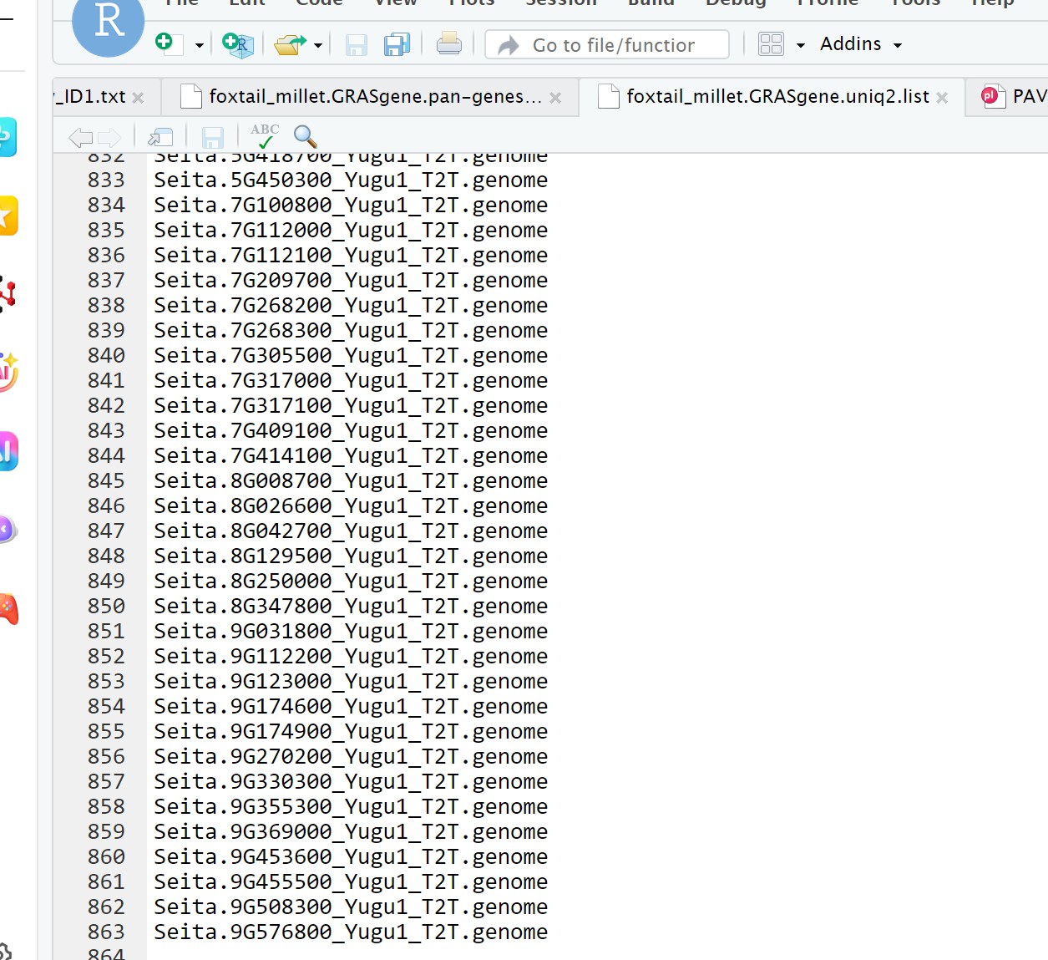The width and height of the screenshot is (1048, 960).
Task: Click line Seita.8G042700_Yugu1_T2T.genome
Action: point(351,531)
